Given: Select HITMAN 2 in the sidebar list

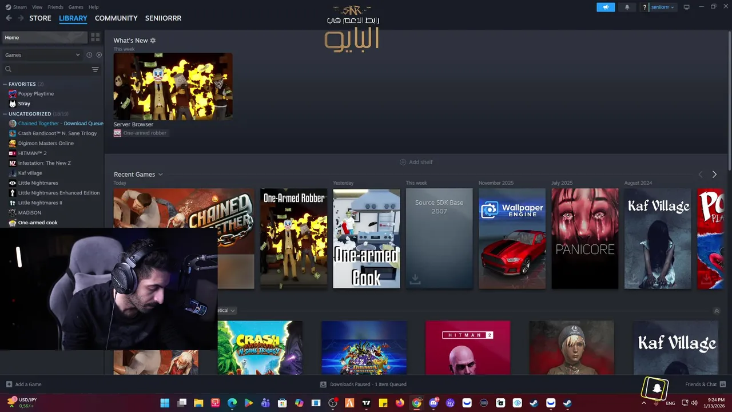Looking at the screenshot, I should (32, 153).
